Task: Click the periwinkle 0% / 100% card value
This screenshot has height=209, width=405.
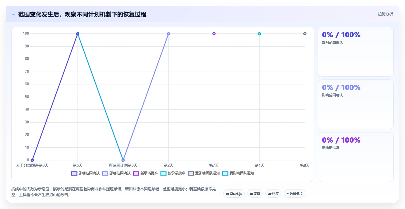Action: [341, 87]
